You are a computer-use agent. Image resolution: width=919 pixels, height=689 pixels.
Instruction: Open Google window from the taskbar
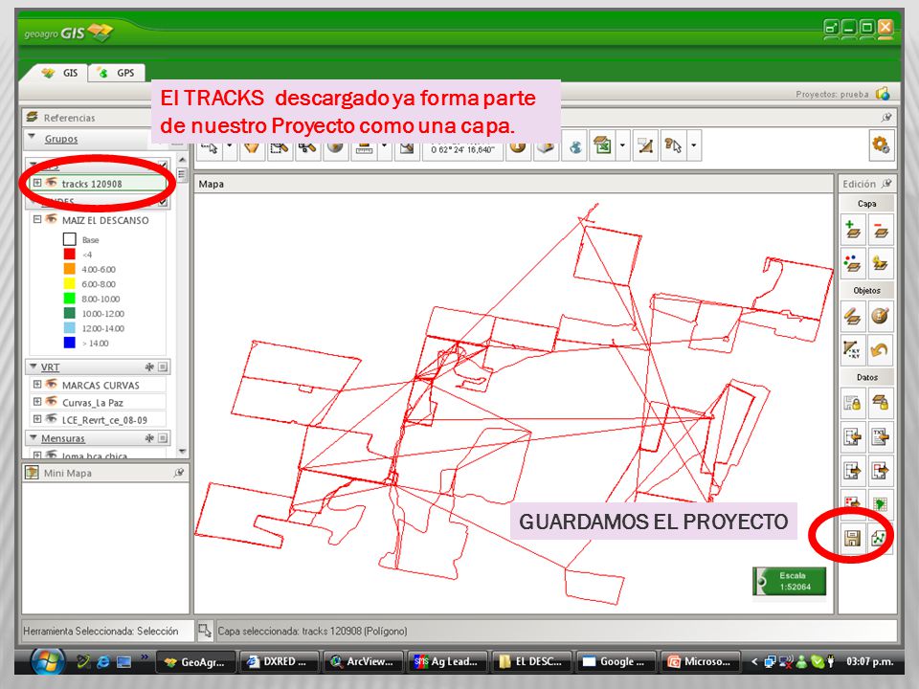(616, 661)
